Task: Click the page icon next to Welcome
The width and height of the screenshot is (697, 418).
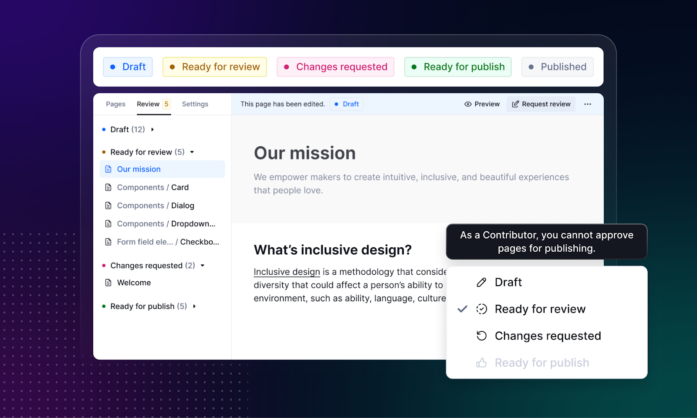Action: click(x=108, y=283)
